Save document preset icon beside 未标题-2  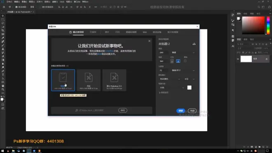[x=194, y=44]
